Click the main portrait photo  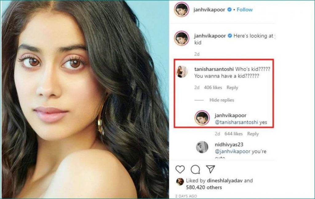85,99
